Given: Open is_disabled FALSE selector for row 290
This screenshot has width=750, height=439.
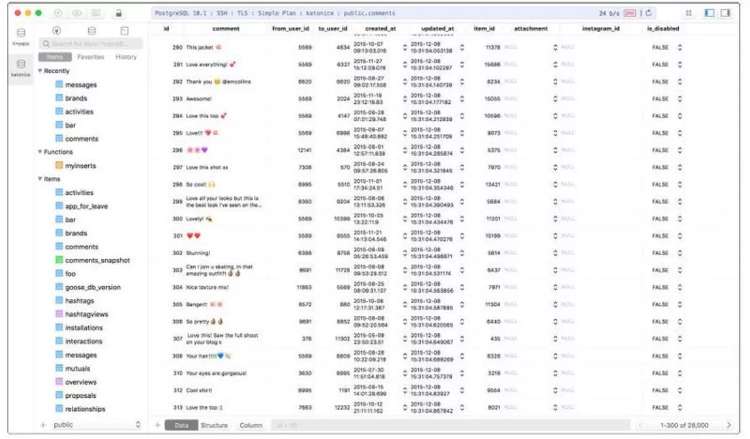Looking at the screenshot, I should coord(680,47).
